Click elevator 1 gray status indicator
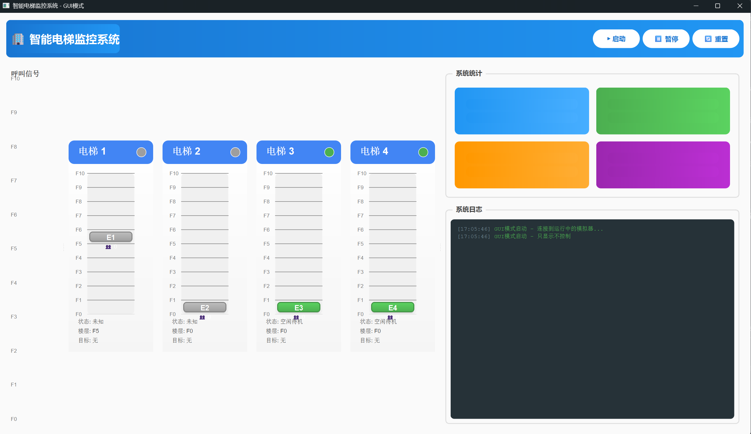This screenshot has height=434, width=751. (x=141, y=152)
